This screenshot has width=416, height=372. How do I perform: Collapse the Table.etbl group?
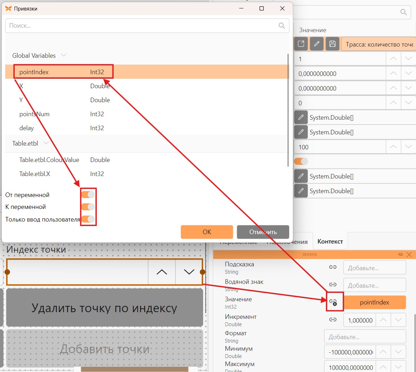46,143
